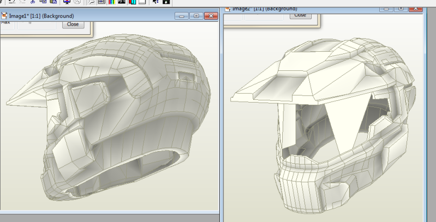Maximize the Image2 window
The height and width of the screenshot is (222, 436).
pos(401,9)
